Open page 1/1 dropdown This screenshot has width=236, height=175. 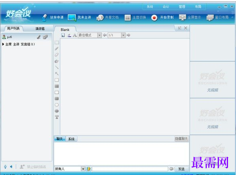pos(123,35)
